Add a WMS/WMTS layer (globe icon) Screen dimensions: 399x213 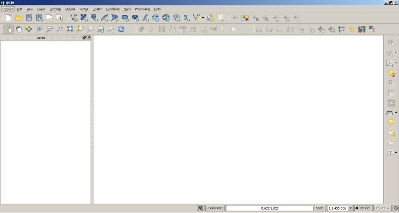155,18
